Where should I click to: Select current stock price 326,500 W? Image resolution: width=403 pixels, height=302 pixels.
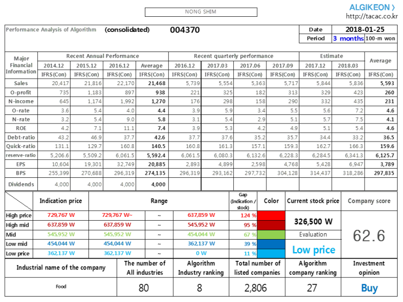click(314, 221)
